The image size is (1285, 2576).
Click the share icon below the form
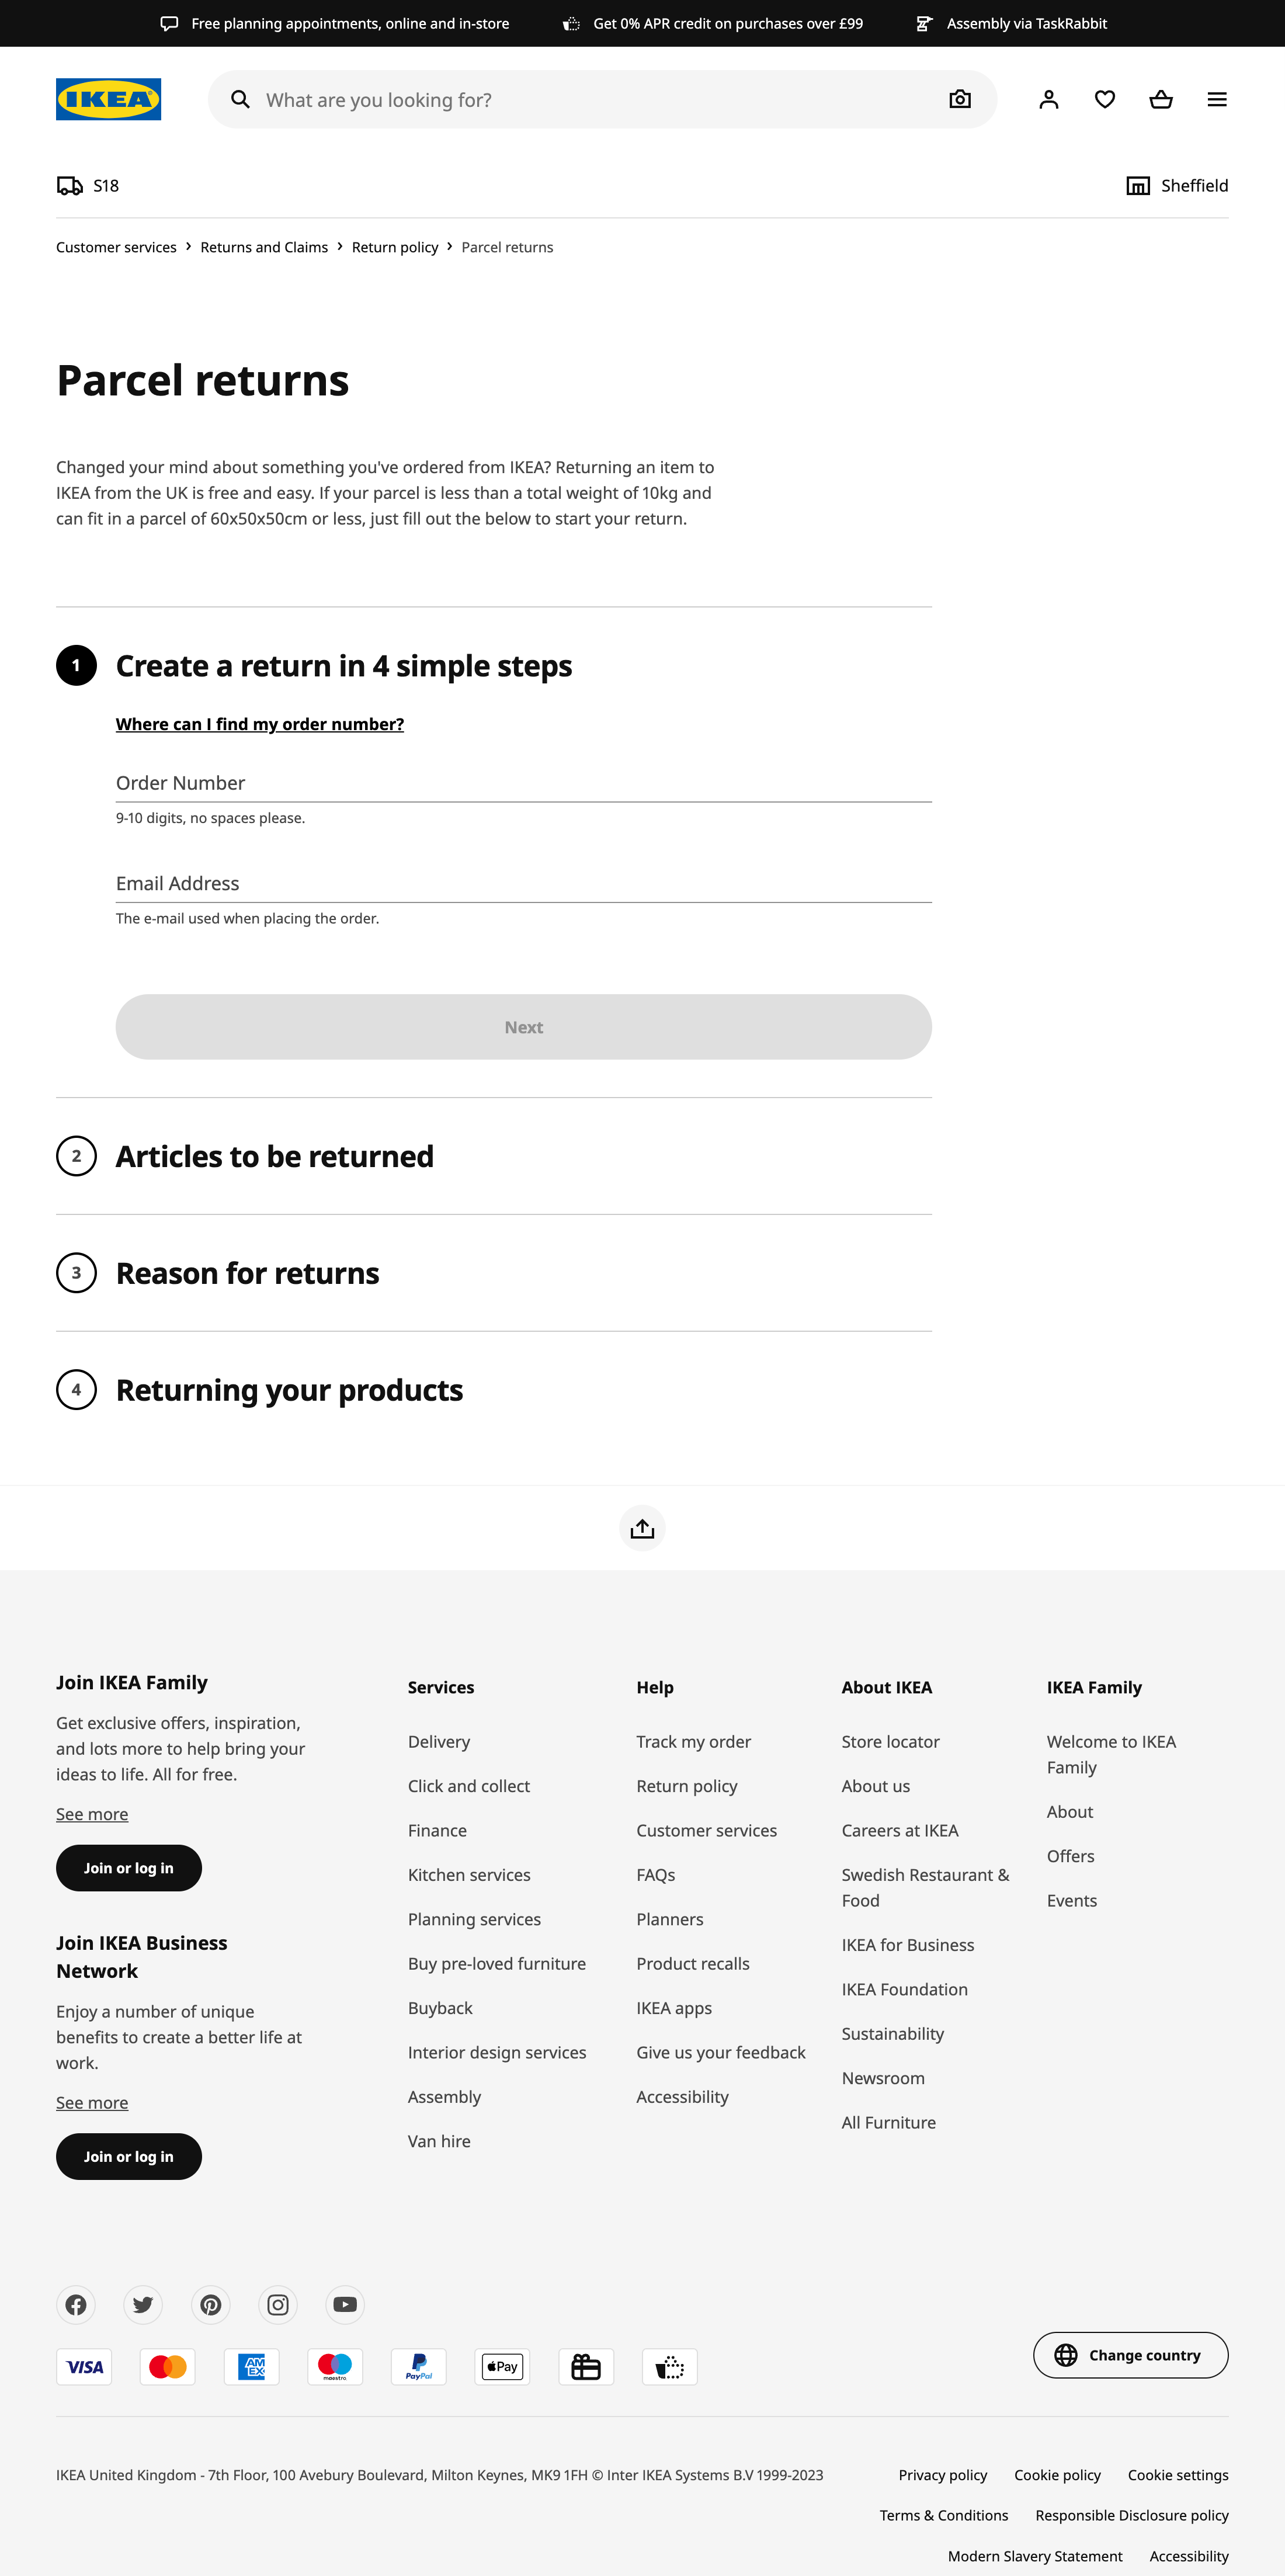(x=643, y=1528)
